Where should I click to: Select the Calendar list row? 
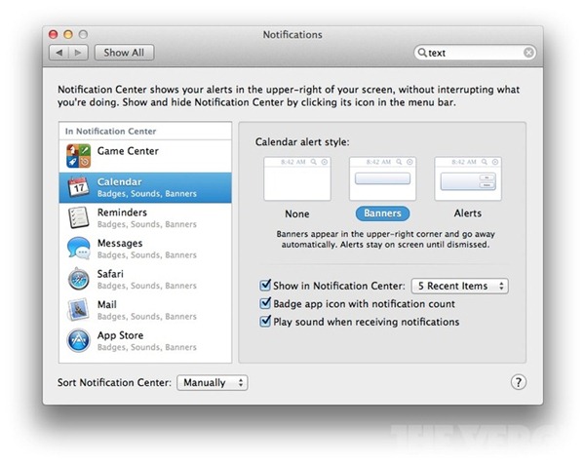pos(145,187)
